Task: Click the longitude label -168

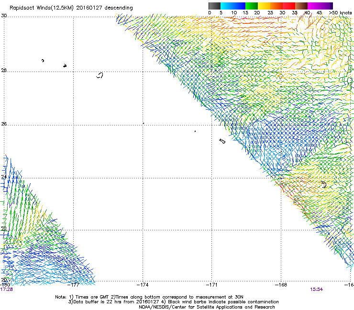Action: coord(281,285)
